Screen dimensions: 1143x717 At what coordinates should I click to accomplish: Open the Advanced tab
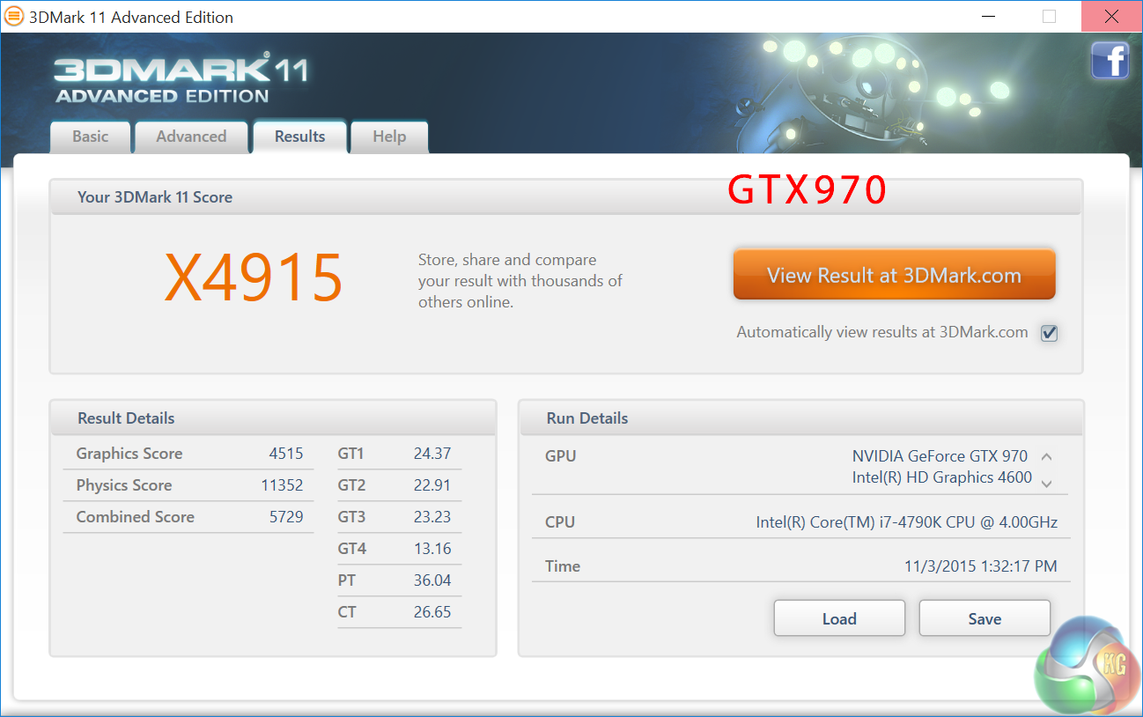[x=191, y=137]
